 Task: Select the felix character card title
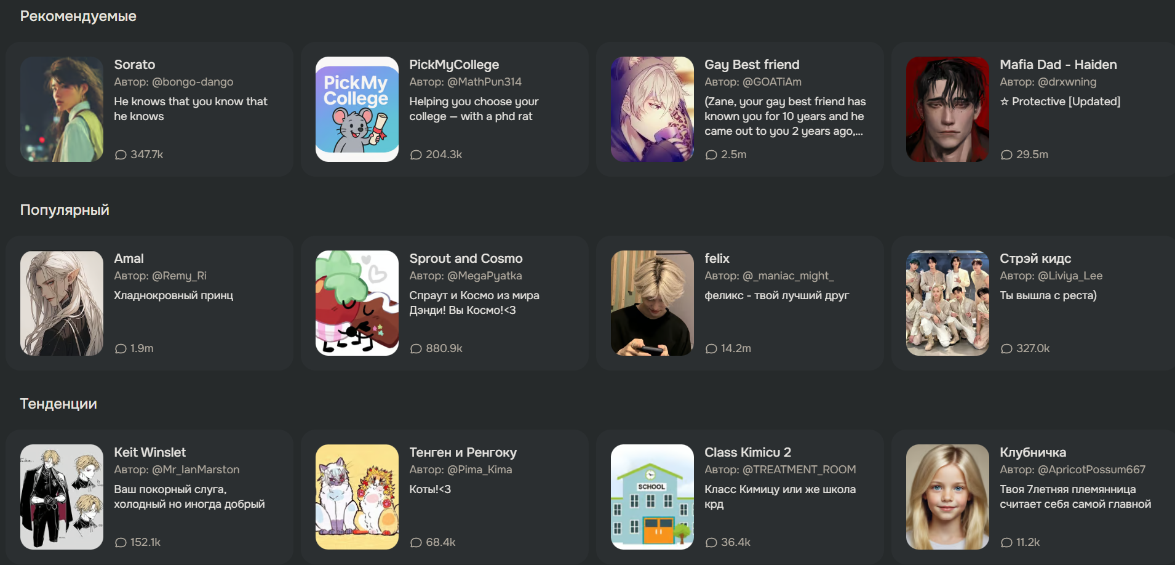pyautogui.click(x=717, y=258)
